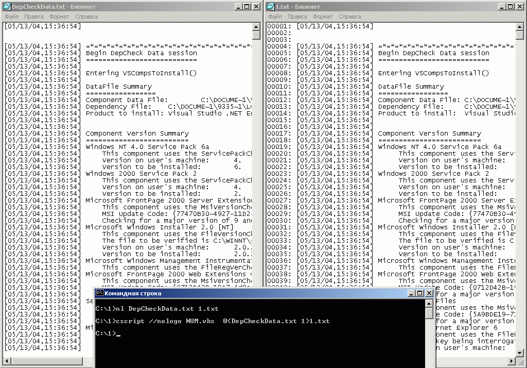Open Правка menu in 1.txt Notepad
The height and width of the screenshot is (368, 527).
(297, 16)
